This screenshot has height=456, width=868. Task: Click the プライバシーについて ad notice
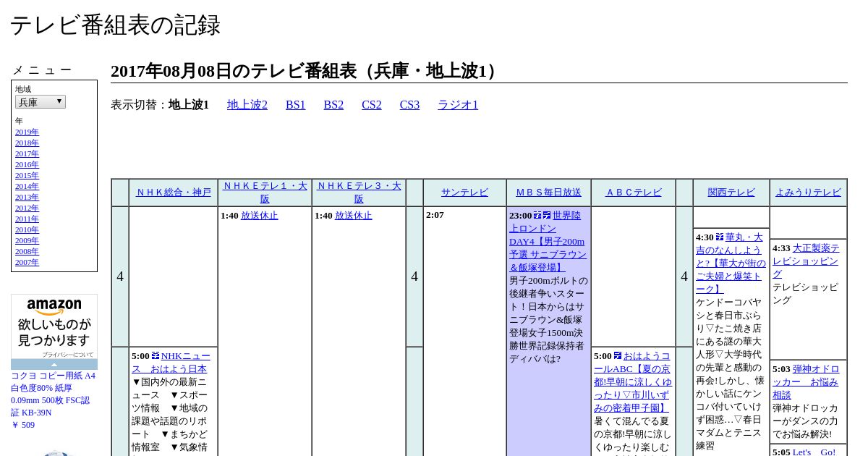tap(67, 355)
